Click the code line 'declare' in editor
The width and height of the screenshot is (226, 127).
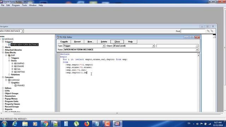[x=65, y=54]
